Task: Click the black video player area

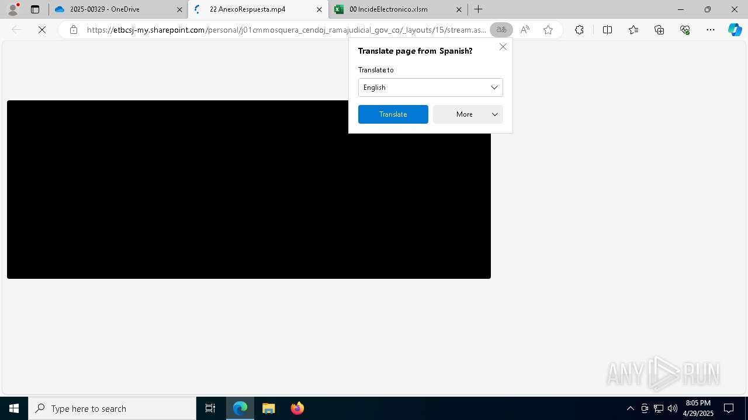Action: click(249, 190)
